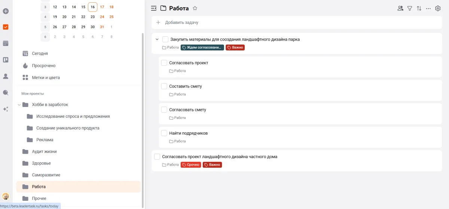Tick the Найти подрядчиков checkbox
Viewport: 449px width, 209px height.
164,133
